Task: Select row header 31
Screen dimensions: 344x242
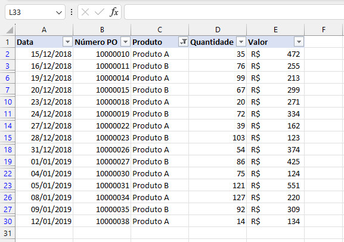Action: pos(8,233)
